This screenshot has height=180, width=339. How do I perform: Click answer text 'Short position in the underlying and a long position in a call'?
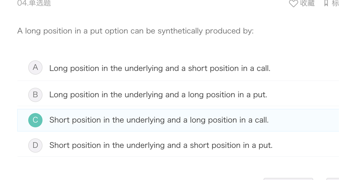(159, 120)
